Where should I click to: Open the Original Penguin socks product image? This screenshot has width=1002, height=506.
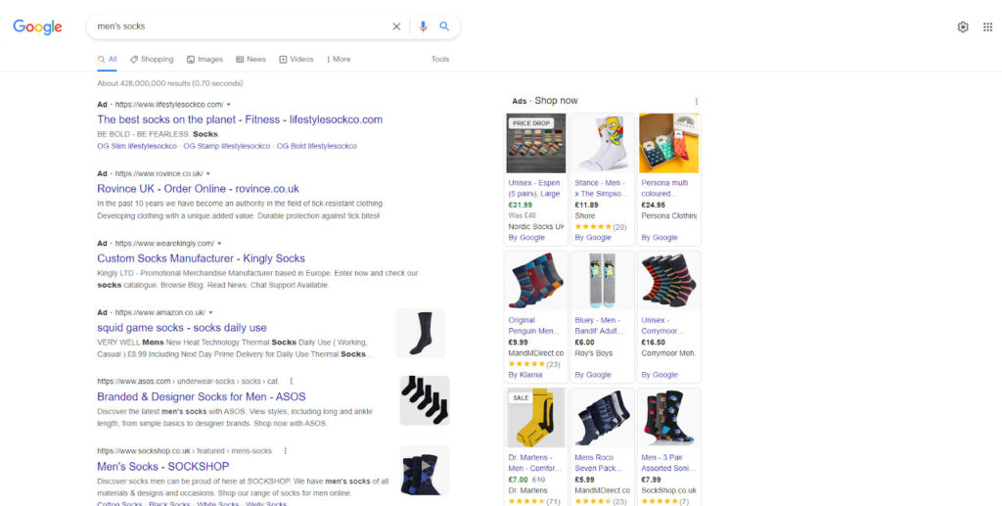click(x=536, y=281)
